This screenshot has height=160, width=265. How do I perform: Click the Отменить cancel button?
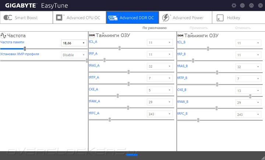point(243,28)
